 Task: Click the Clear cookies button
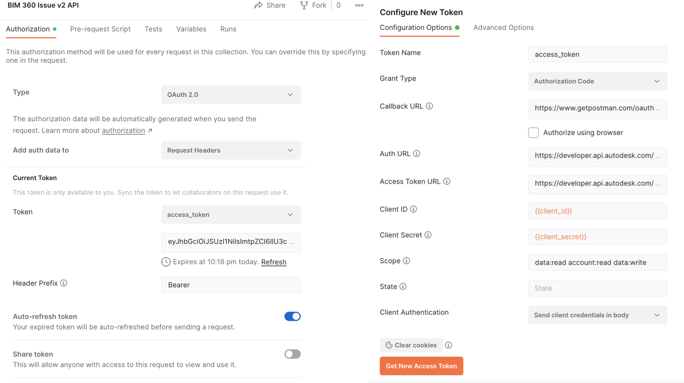click(x=411, y=345)
